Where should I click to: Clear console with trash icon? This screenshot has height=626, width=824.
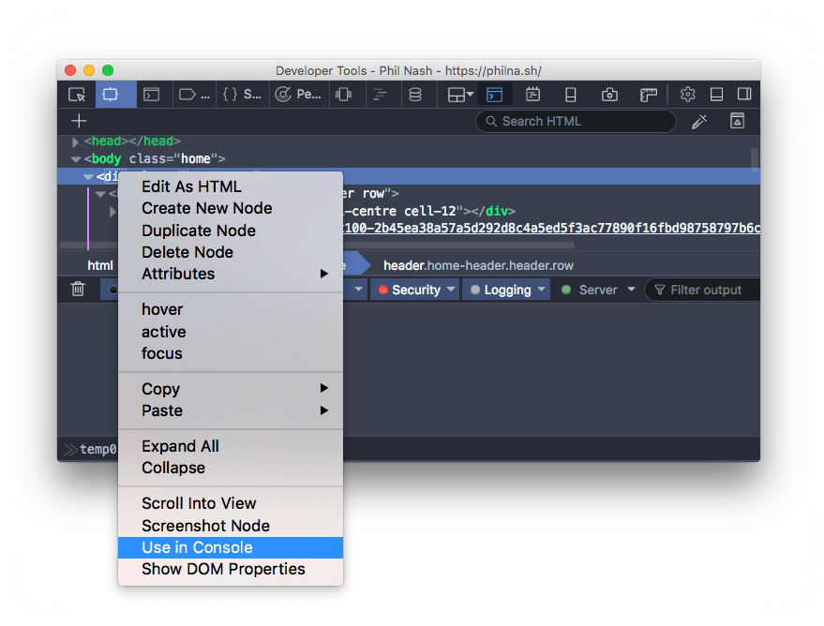[x=78, y=289]
